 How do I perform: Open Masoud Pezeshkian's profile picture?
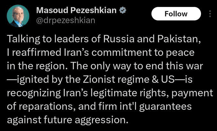pos(18,16)
